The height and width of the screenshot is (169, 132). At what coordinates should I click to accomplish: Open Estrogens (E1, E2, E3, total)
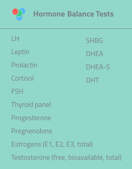[x=52, y=144]
